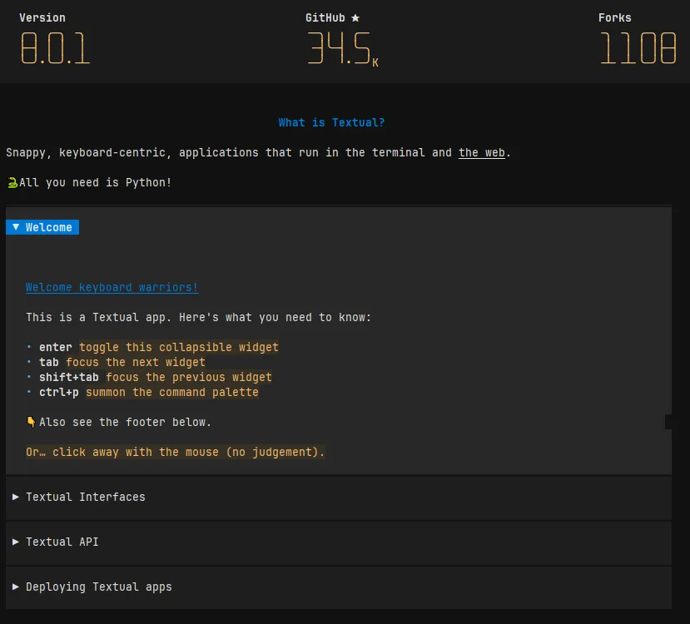This screenshot has height=624, width=690.
Task: Click 'summon the command palette' text
Action: click(172, 392)
